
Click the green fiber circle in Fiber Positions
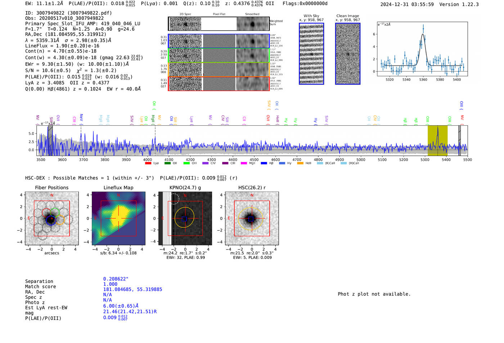55,212
